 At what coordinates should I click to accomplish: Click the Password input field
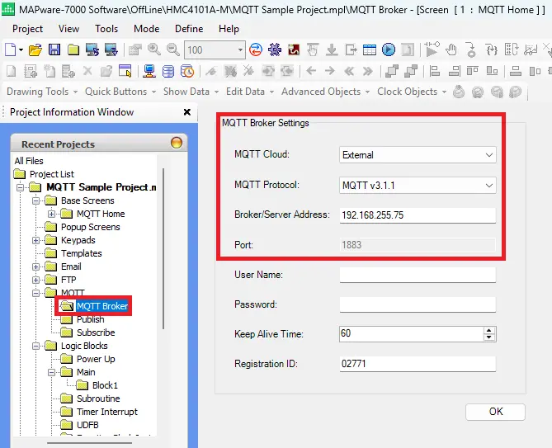point(418,304)
